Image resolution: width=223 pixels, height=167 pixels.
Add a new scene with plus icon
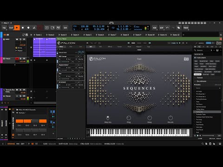[184, 35]
